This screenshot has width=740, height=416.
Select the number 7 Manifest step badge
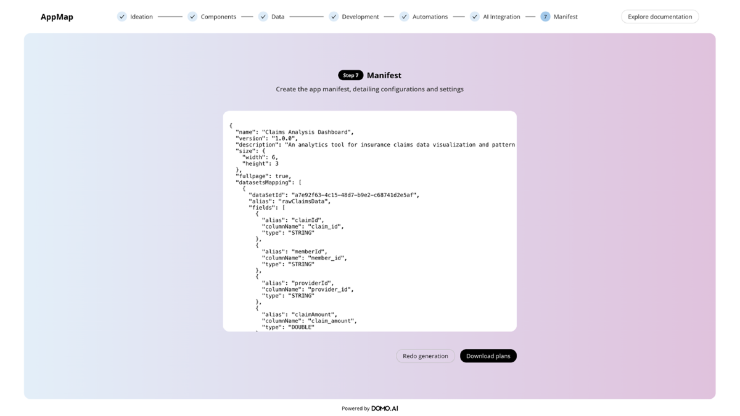(x=545, y=17)
